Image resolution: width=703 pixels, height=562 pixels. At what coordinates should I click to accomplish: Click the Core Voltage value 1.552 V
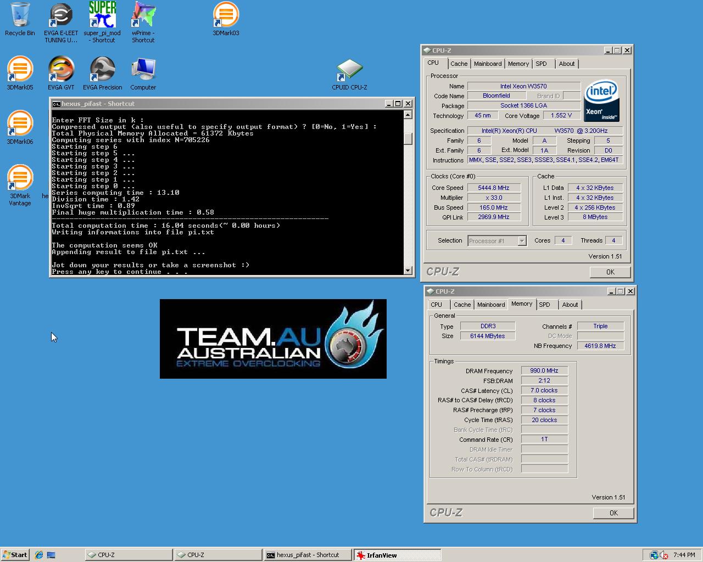(x=561, y=116)
